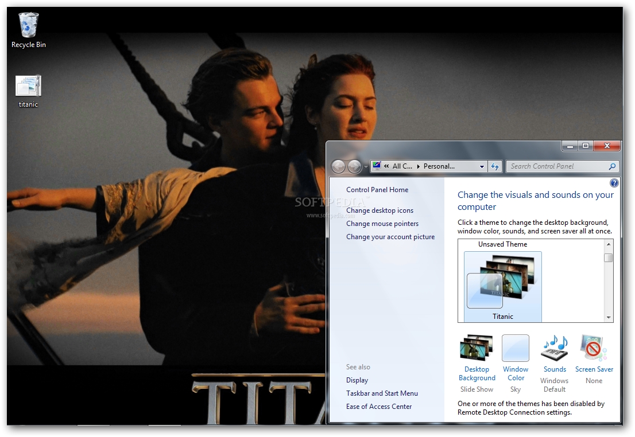Open Taskbar and Start Menu link

(x=382, y=393)
